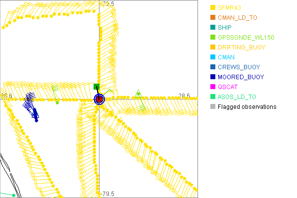The image size is (297, 198).
Task: Click the 79.5 longitude label at top
Action: tap(108, 3)
